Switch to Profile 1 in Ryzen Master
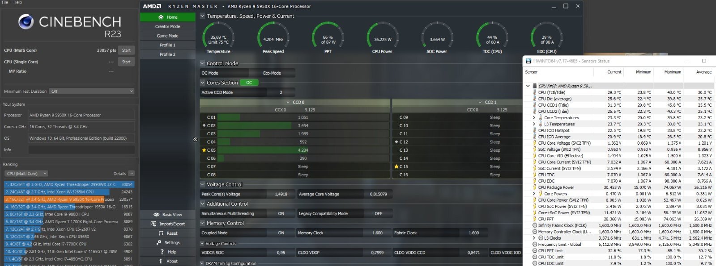This screenshot has height=266, width=716. click(x=167, y=45)
